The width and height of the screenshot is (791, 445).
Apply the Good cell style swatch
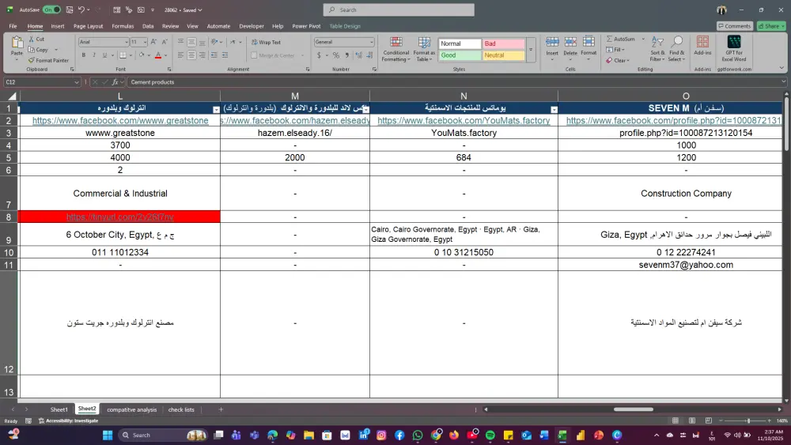click(460, 55)
